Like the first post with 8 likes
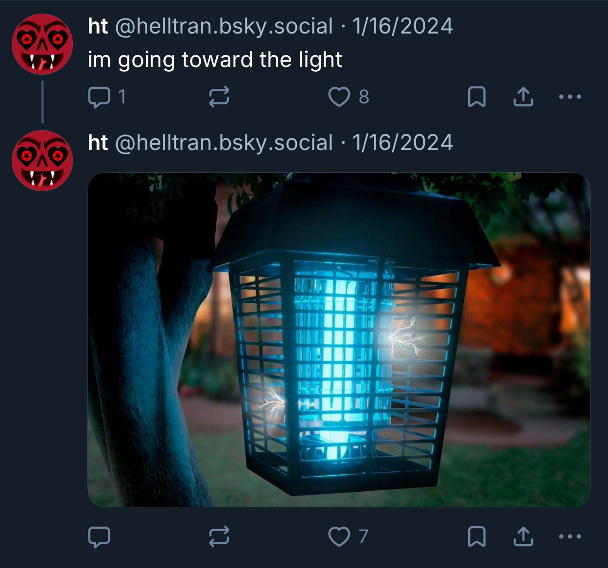608x568 pixels. (348, 97)
